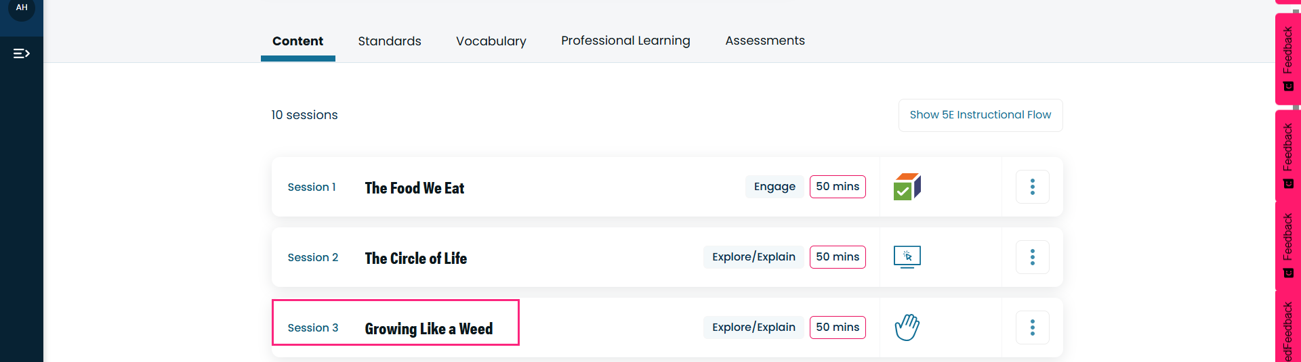Open the Vocabulary tab
This screenshot has height=362, width=1301.
click(491, 41)
